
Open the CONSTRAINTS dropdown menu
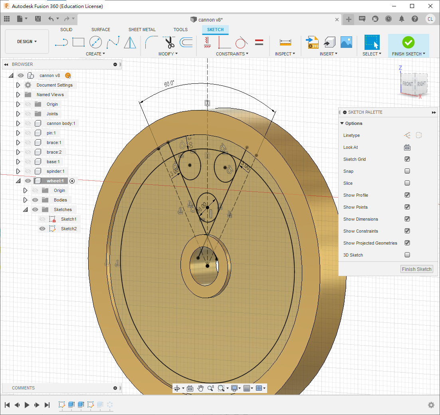(232, 54)
